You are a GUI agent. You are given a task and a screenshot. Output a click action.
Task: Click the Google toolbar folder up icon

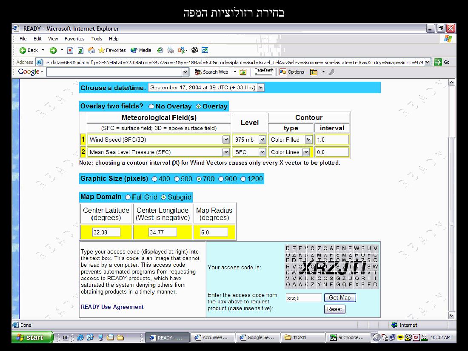(314, 72)
